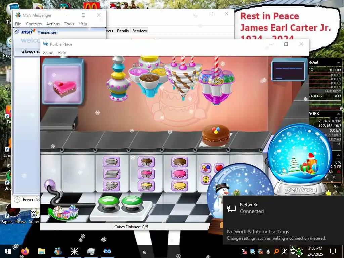Open the File menu in MSN Messenger
This screenshot has width=344, height=258.
[x=18, y=24]
